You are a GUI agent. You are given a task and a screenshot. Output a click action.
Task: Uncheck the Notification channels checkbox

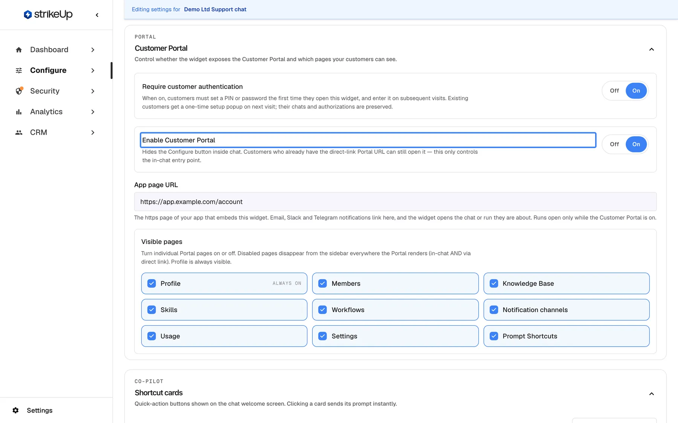click(x=494, y=310)
